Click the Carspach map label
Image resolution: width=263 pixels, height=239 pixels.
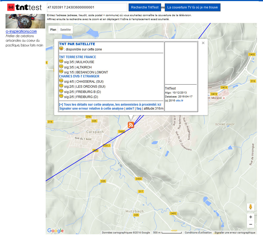coord(95,132)
